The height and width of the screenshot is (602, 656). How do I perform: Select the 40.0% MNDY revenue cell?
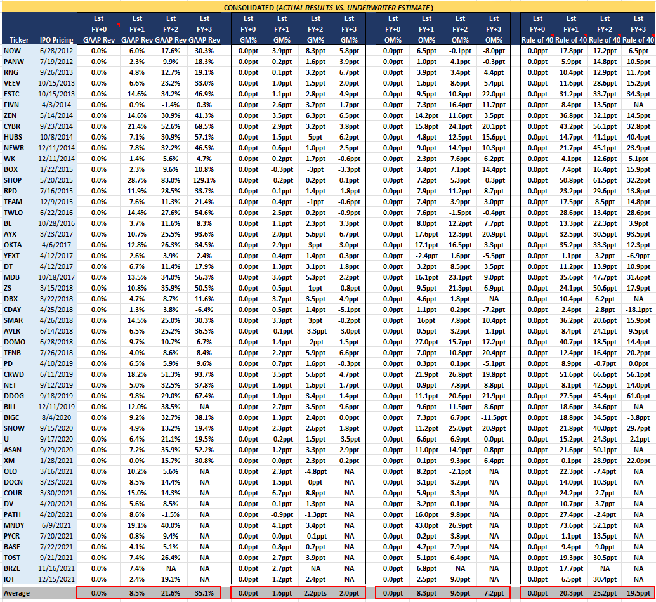(x=171, y=525)
